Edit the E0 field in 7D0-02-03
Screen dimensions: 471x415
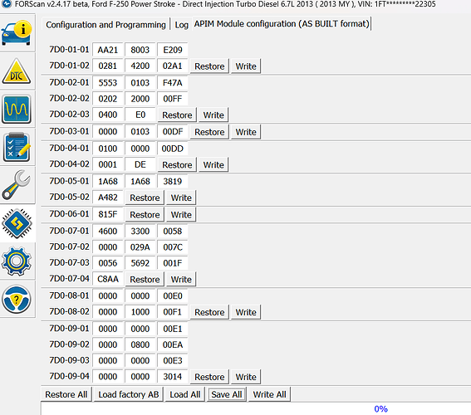tap(140, 115)
